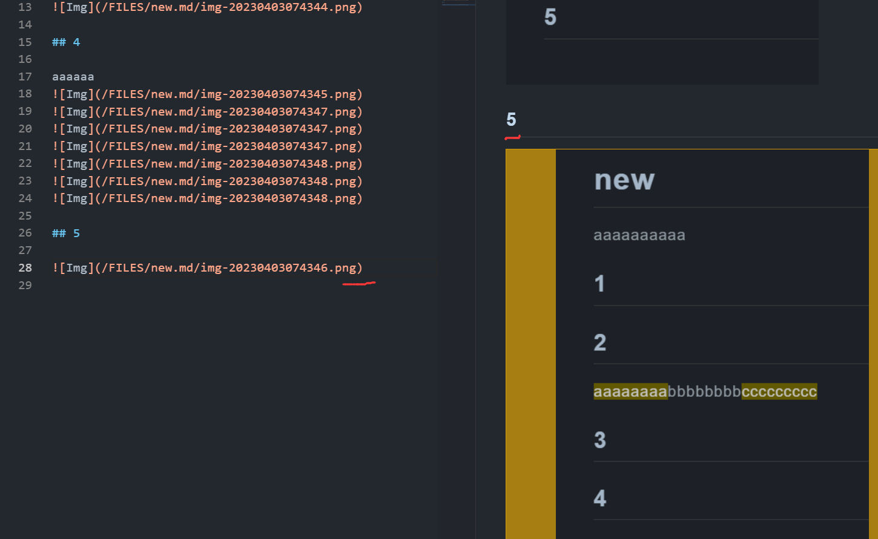The width and height of the screenshot is (878, 539).
Task: Click heading '1' in the preview pane
Action: 599,283
